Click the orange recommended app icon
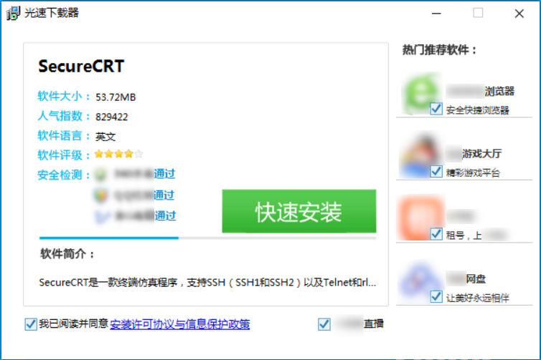This screenshot has width=541, height=360. pyautogui.click(x=420, y=218)
